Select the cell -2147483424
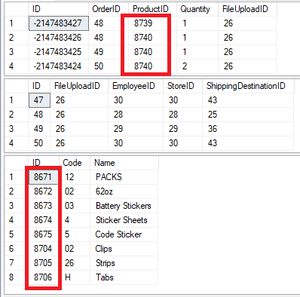The height and width of the screenshot is (297, 300). (x=59, y=66)
